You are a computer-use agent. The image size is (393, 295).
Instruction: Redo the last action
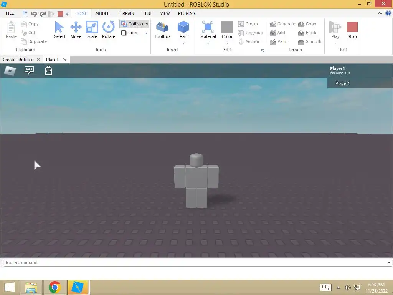[43, 13]
